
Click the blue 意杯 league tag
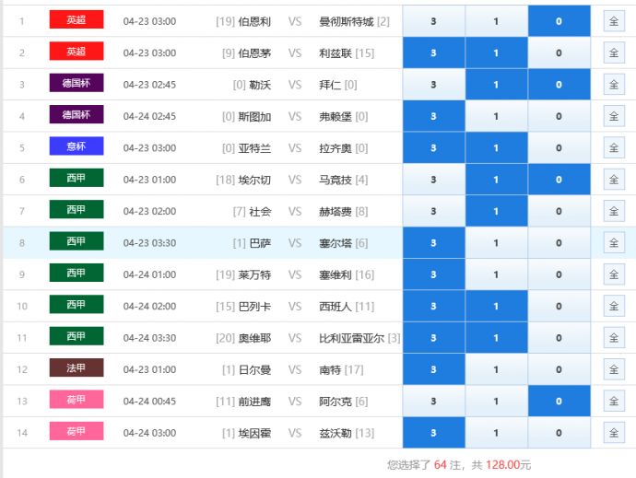(x=77, y=147)
